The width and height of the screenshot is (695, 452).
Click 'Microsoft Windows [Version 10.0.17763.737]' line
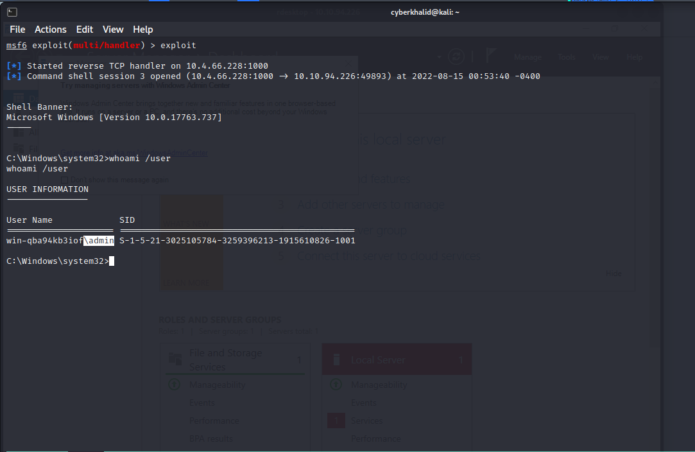click(x=114, y=117)
